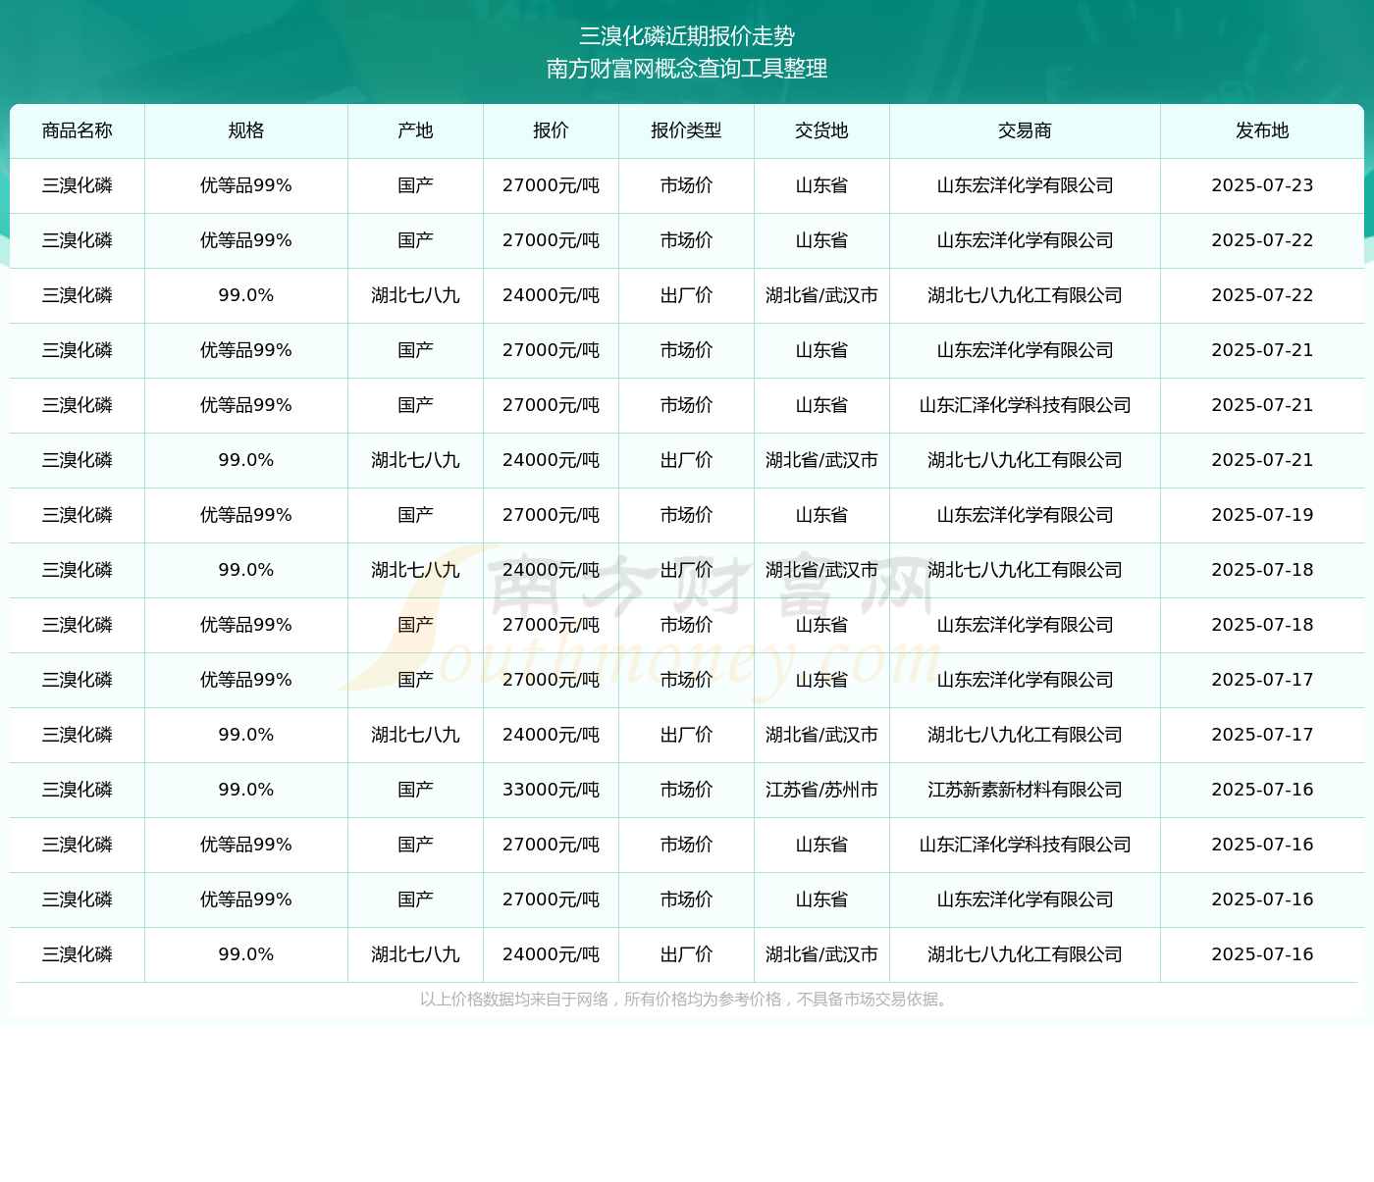Select the 报价类型 column header
The height and width of the screenshot is (1182, 1374).
pyautogui.click(x=687, y=130)
